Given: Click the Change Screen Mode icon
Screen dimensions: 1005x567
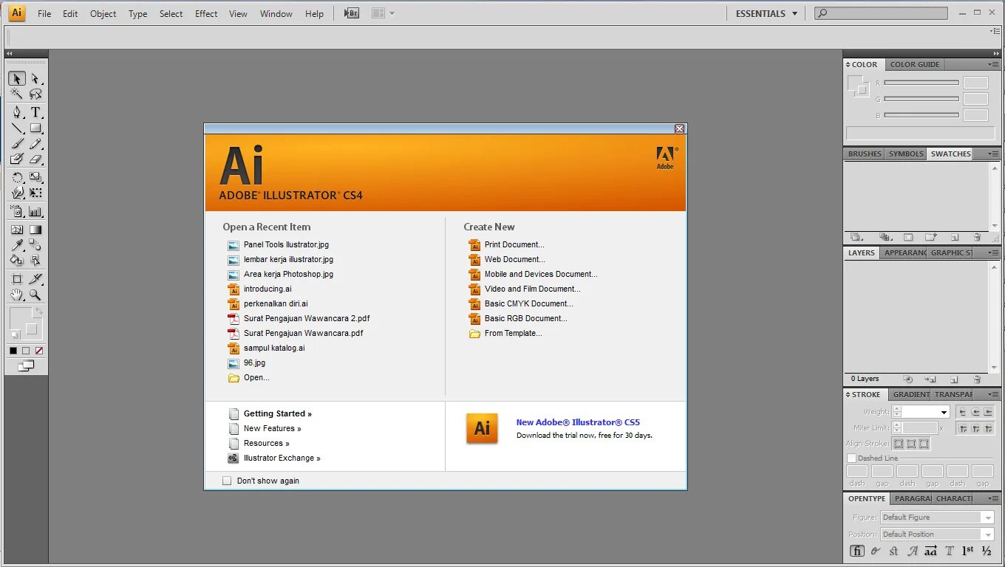Looking at the screenshot, I should [x=26, y=365].
